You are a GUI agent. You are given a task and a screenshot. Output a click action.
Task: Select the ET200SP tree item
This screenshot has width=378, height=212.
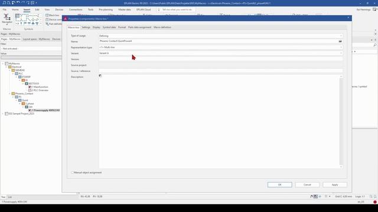pyautogui.click(x=26, y=77)
